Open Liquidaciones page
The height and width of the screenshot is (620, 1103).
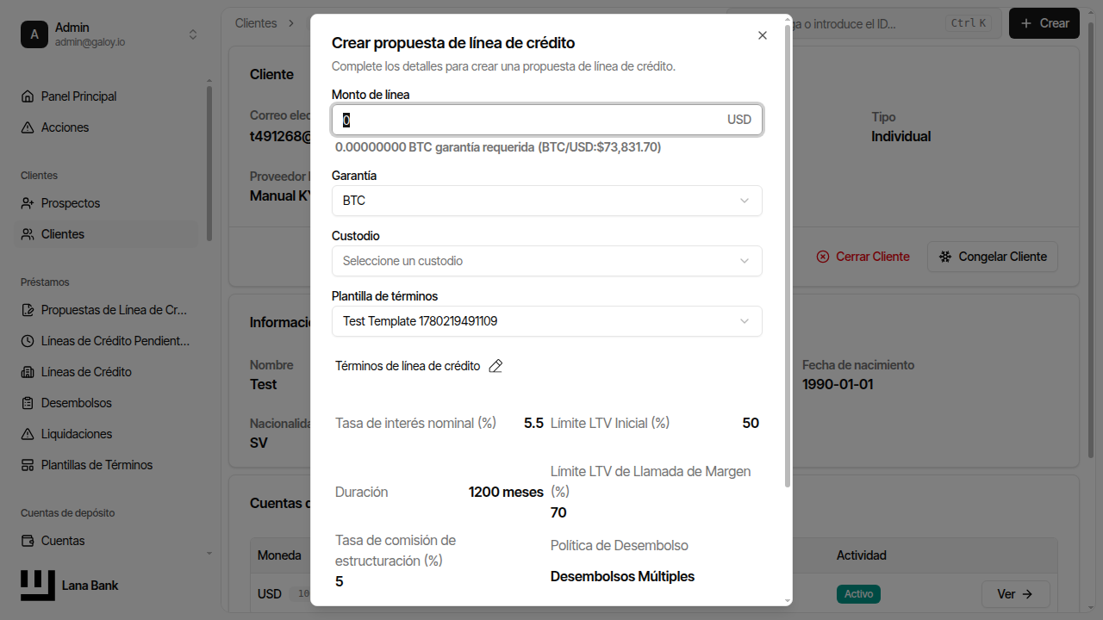click(x=106, y=434)
